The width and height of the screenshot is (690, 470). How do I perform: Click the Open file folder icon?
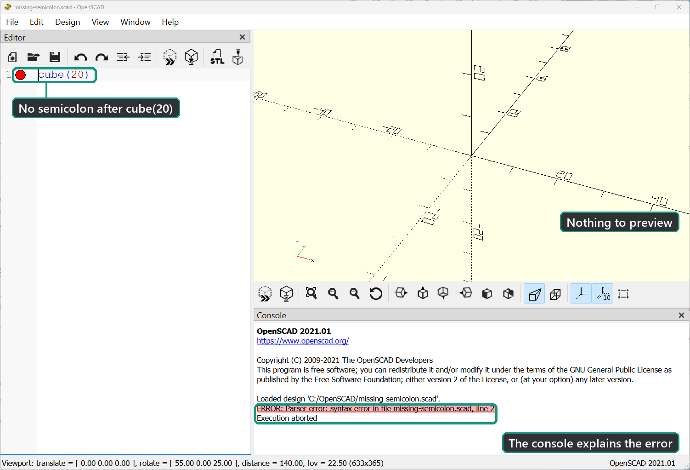pos(33,57)
